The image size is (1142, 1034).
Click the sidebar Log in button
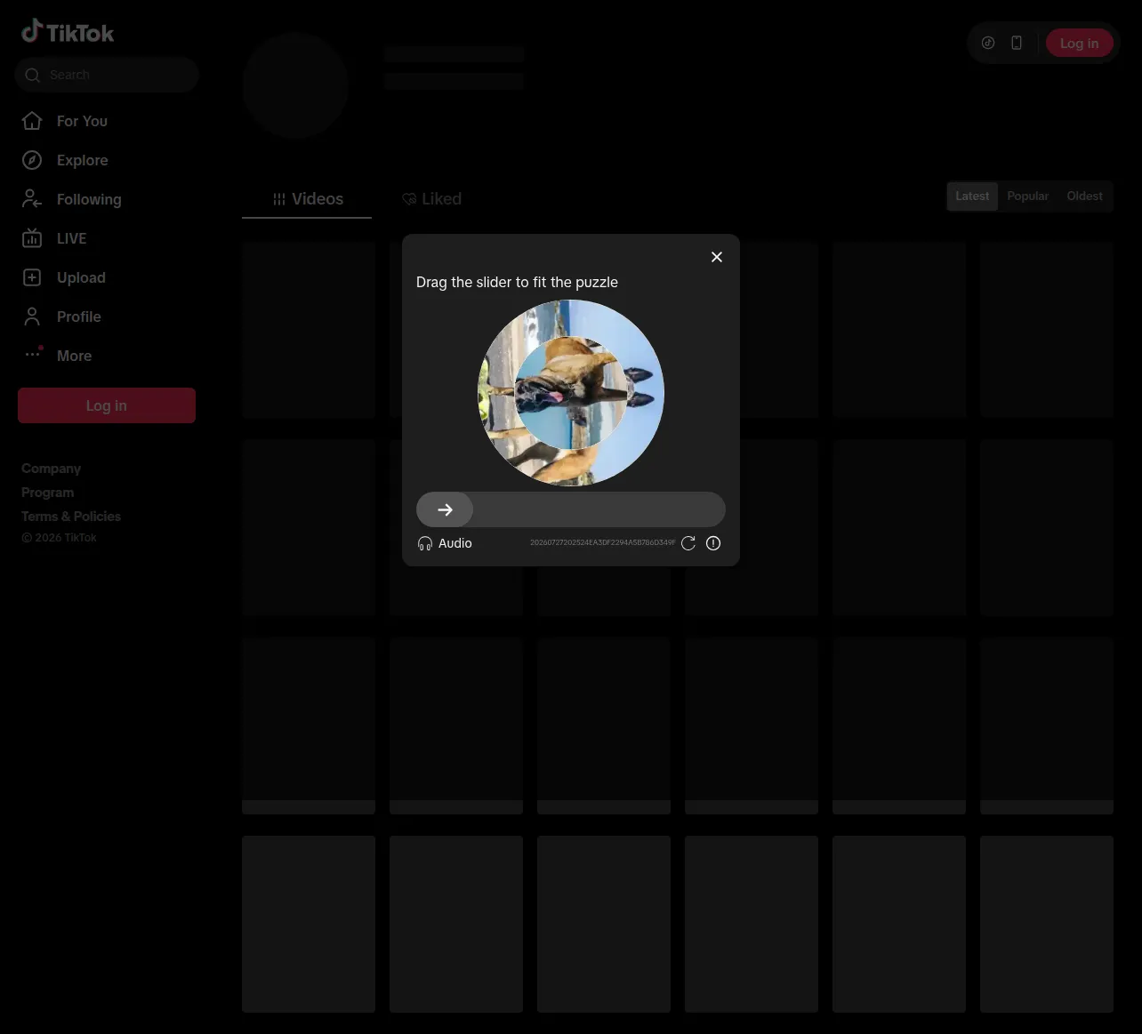point(107,405)
